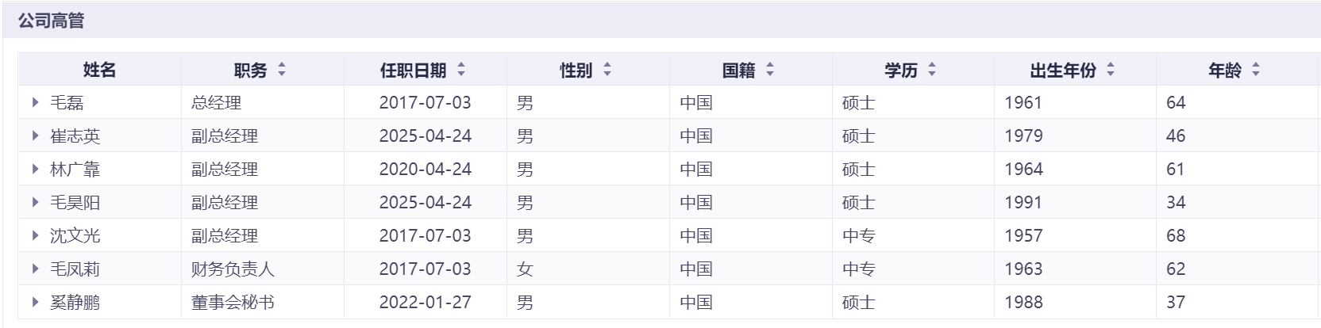Sort table by 出生年份 column
1321x328 pixels.
tap(1111, 71)
